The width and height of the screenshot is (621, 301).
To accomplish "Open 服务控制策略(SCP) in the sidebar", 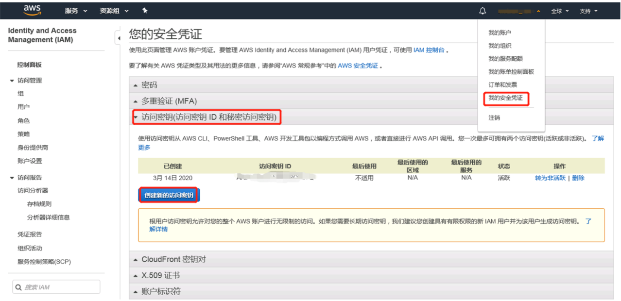I will [44, 262].
